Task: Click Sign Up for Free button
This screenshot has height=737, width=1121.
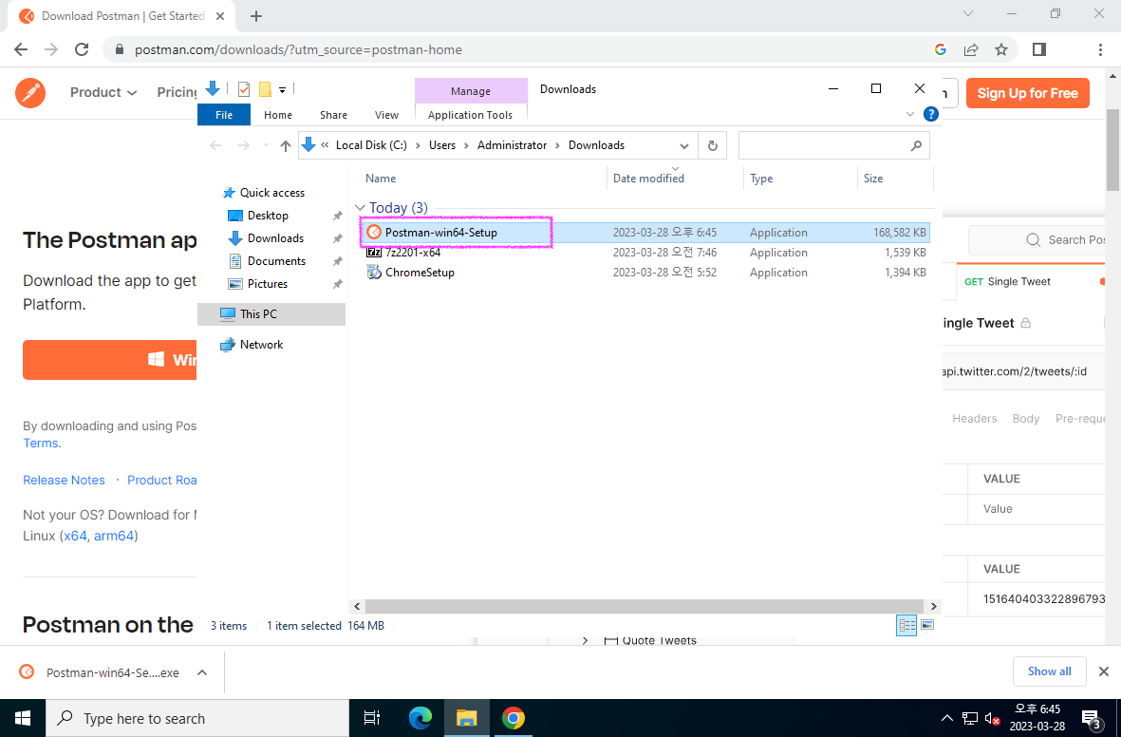Action: [1027, 93]
